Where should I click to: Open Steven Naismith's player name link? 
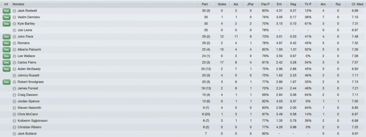[x=28, y=108]
